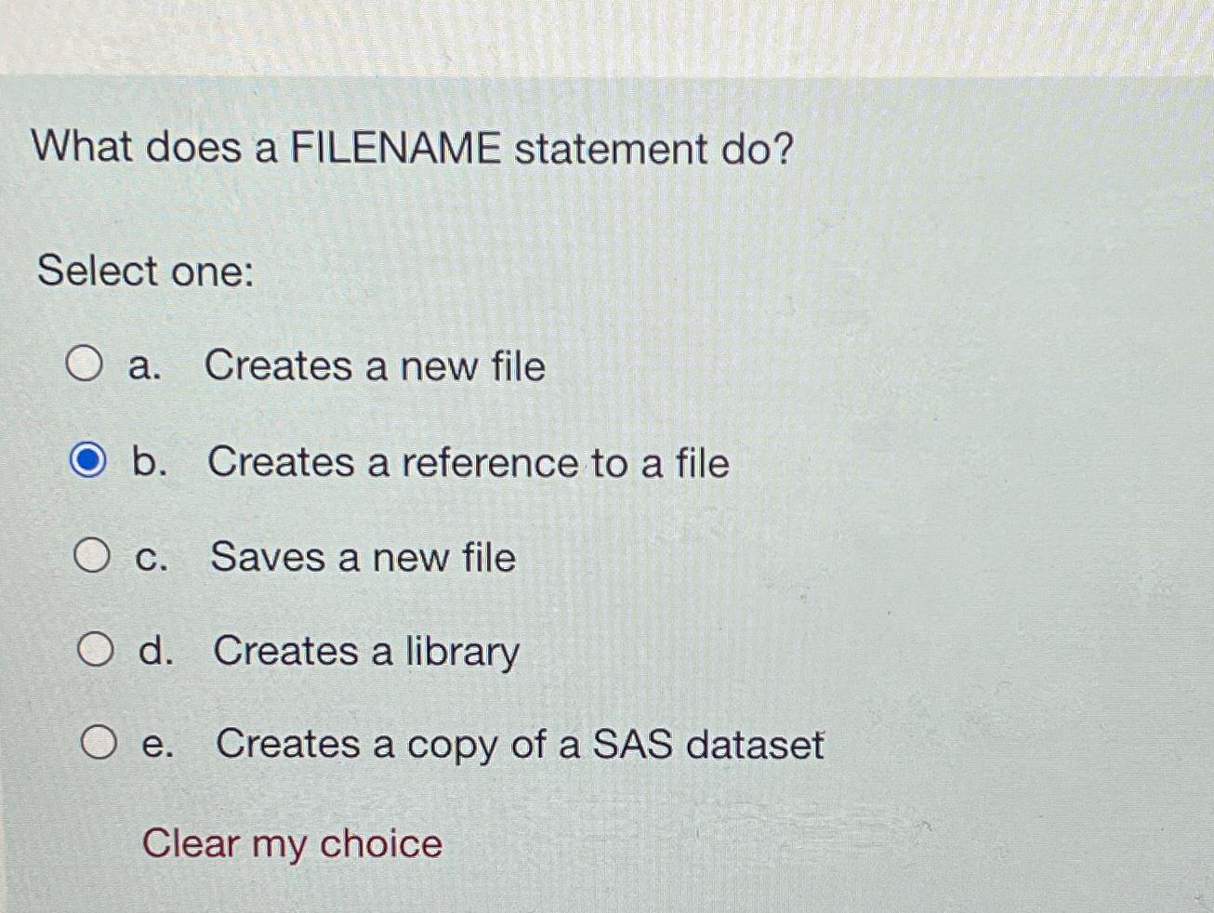Click the answer text Creates a new file
Viewport: 1214px width, 913px height.
pyautogui.click(x=376, y=367)
